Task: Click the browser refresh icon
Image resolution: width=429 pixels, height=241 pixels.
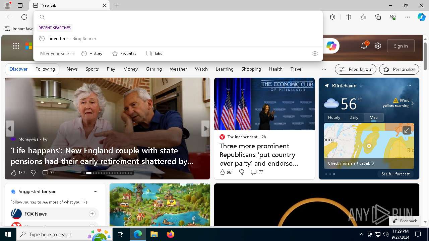Action: pyautogui.click(x=24, y=17)
